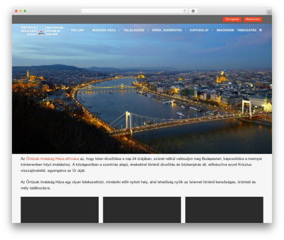
Task: Expand the KAPCSOLAT menu chevron
Action: point(212,30)
